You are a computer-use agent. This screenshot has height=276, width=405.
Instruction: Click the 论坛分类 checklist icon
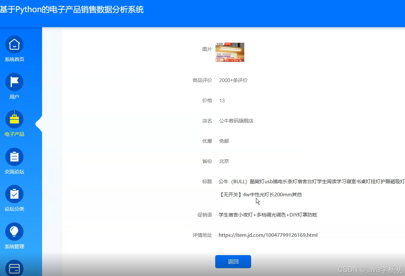point(14,194)
